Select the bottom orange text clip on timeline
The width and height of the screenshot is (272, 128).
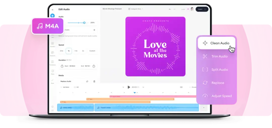(105, 102)
